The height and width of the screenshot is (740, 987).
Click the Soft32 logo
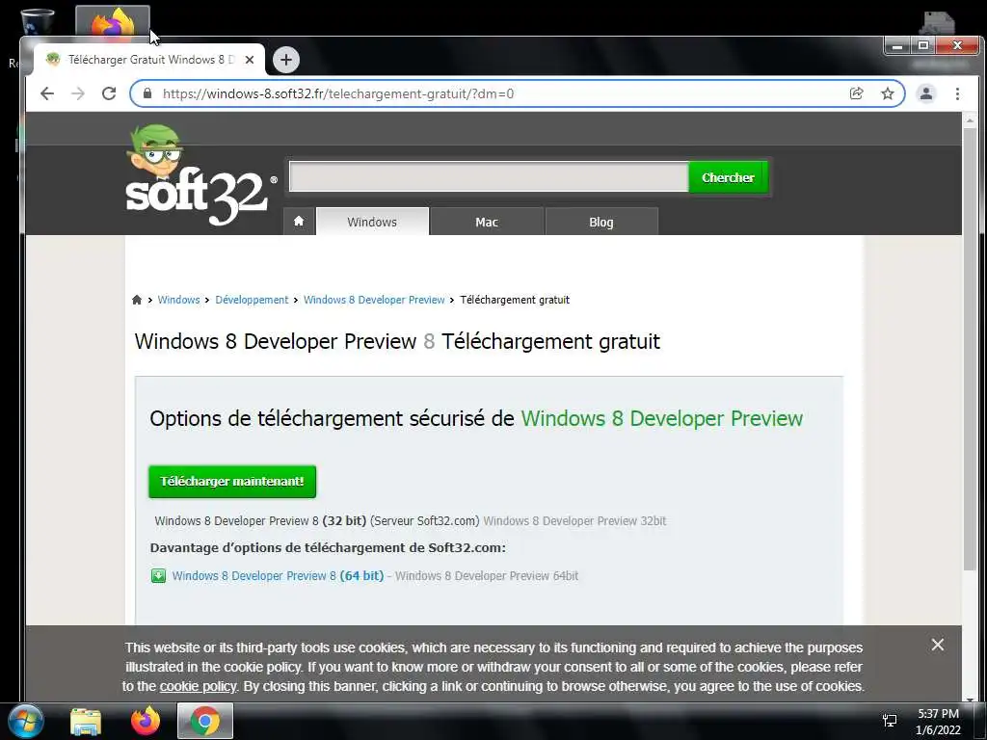tap(200, 176)
